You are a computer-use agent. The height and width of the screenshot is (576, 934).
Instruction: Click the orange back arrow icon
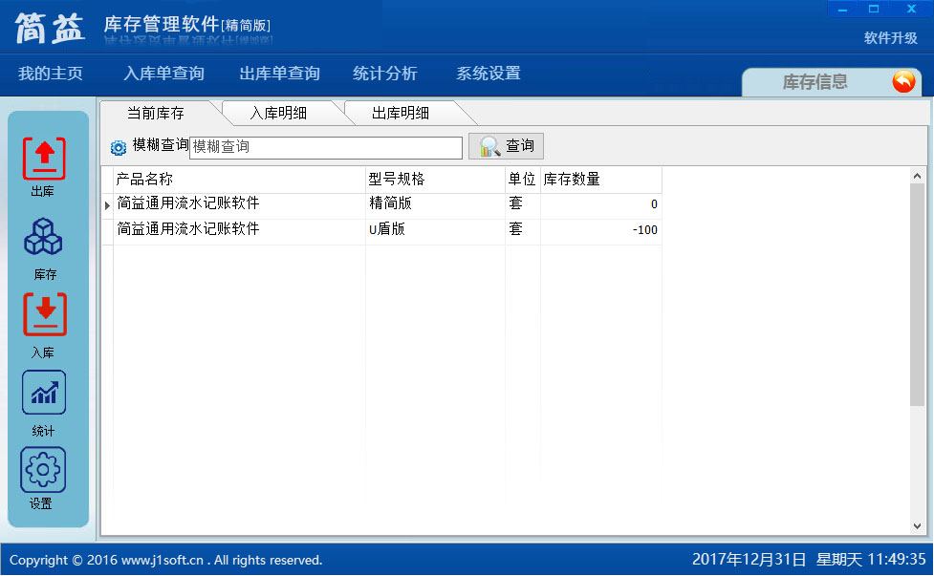(902, 82)
